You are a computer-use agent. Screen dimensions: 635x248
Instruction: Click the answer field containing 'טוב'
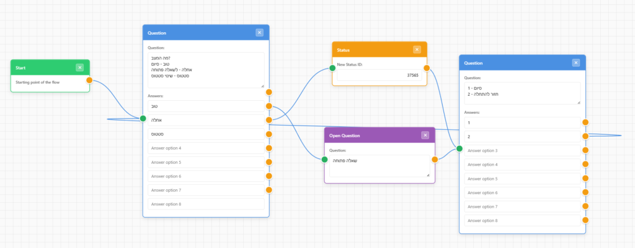pos(206,106)
